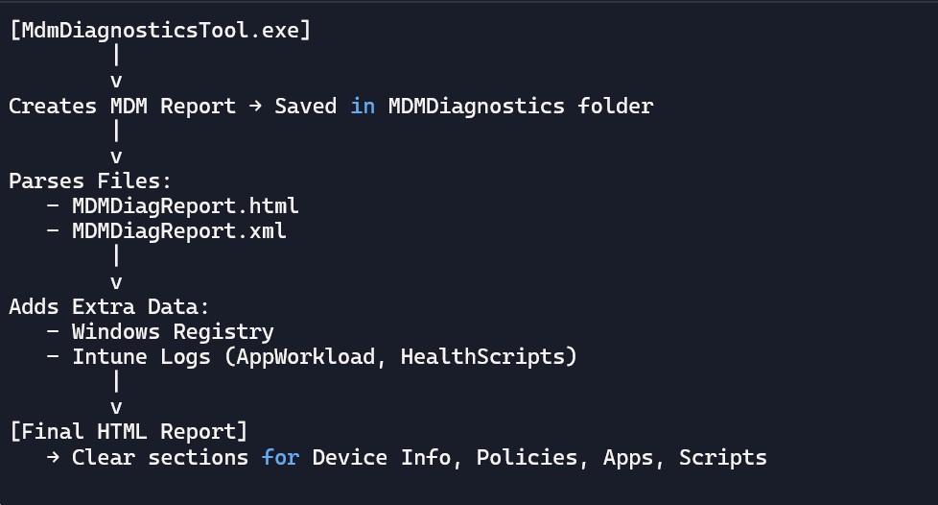Screen dimensions: 938x505
Task: Select the MDMDiagReport.html entry
Action: (x=185, y=205)
